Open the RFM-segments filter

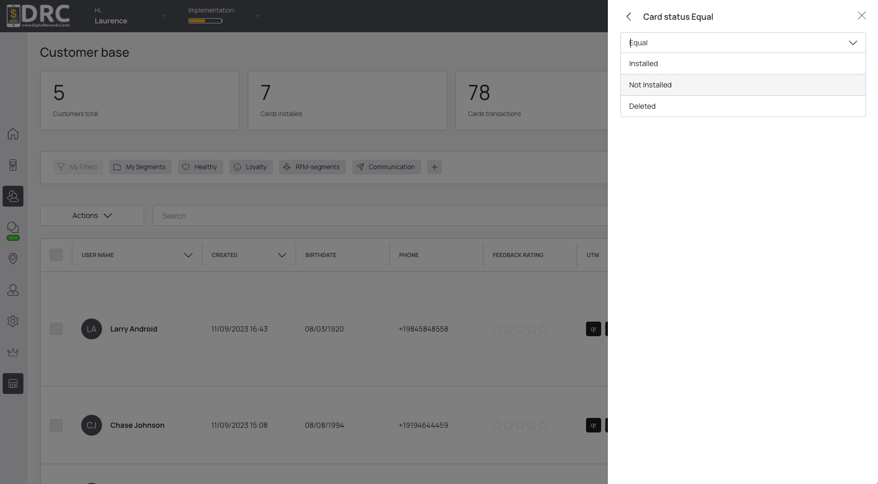pyautogui.click(x=312, y=167)
